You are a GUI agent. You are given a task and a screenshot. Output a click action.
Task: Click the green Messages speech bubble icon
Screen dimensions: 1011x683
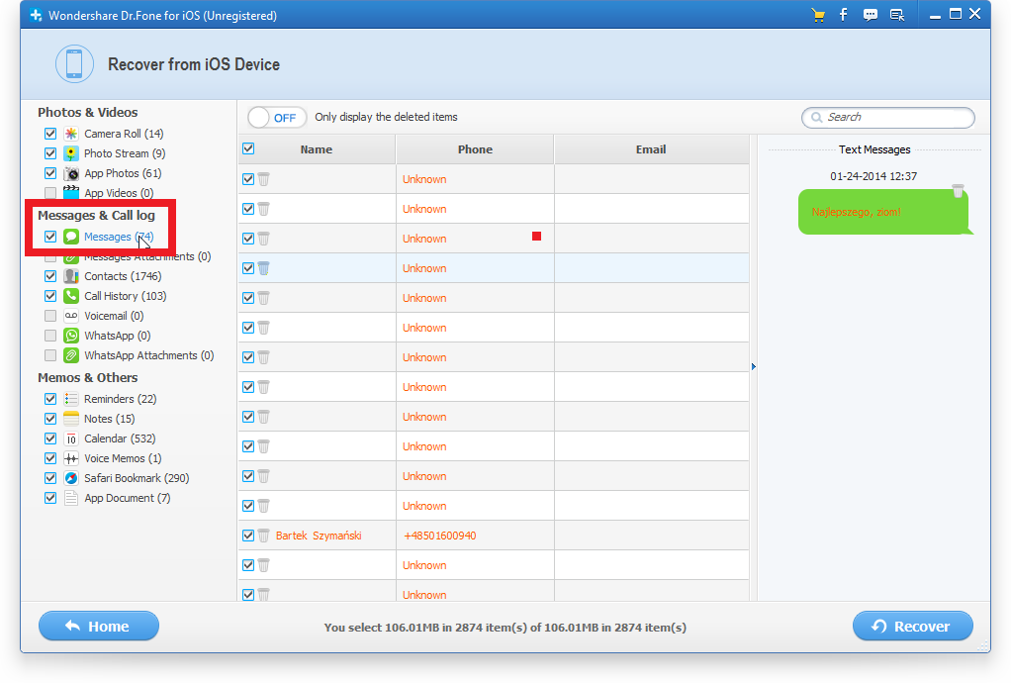point(71,237)
